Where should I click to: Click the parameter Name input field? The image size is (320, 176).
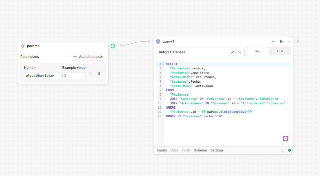tap(42, 76)
